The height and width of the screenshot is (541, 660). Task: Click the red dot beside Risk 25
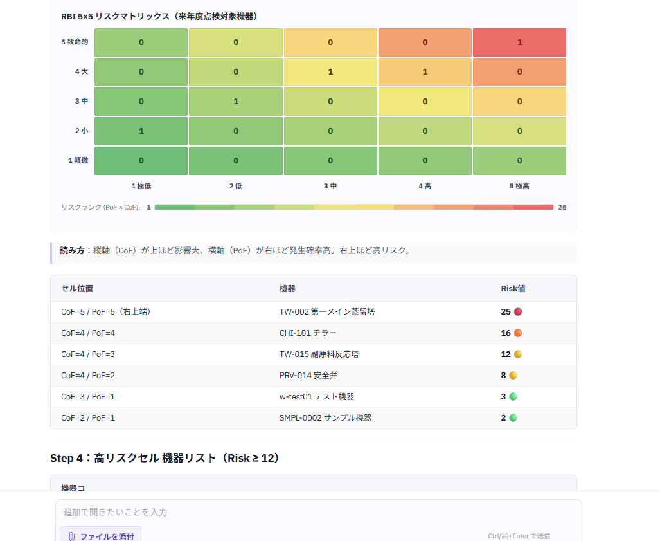518,312
